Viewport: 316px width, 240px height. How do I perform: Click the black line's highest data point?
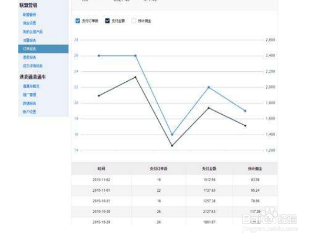point(135,77)
